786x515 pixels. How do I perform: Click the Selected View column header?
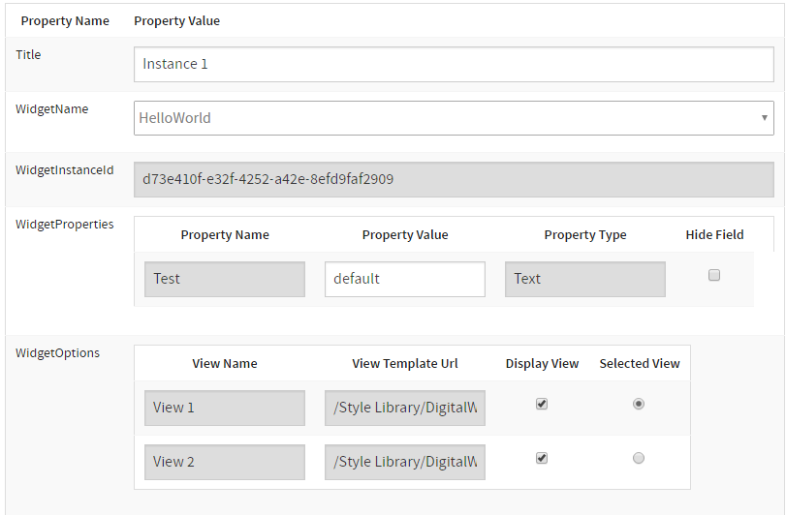[639, 364]
